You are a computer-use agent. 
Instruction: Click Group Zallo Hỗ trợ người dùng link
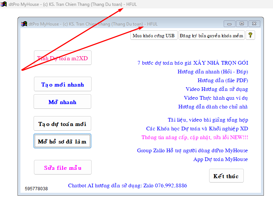coord(192,150)
